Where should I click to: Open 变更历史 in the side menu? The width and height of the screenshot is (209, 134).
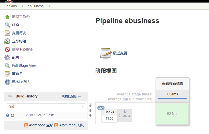19,33
